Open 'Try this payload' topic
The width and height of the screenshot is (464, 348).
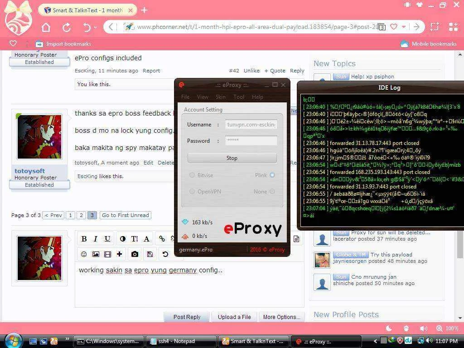point(391,255)
